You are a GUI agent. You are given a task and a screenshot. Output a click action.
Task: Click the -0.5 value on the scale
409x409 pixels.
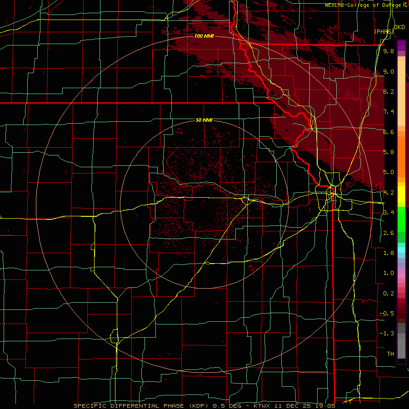coord(387,314)
